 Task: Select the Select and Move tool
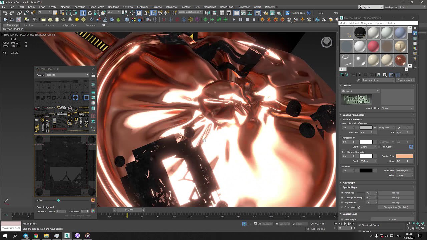(x=83, y=13)
